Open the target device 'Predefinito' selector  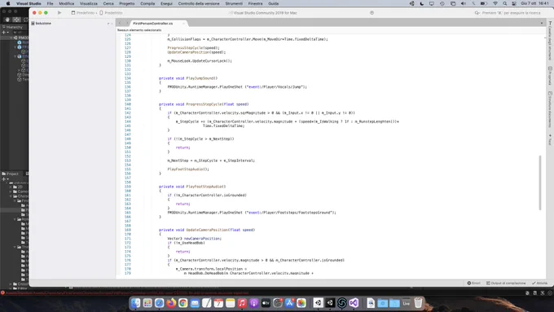[111, 13]
